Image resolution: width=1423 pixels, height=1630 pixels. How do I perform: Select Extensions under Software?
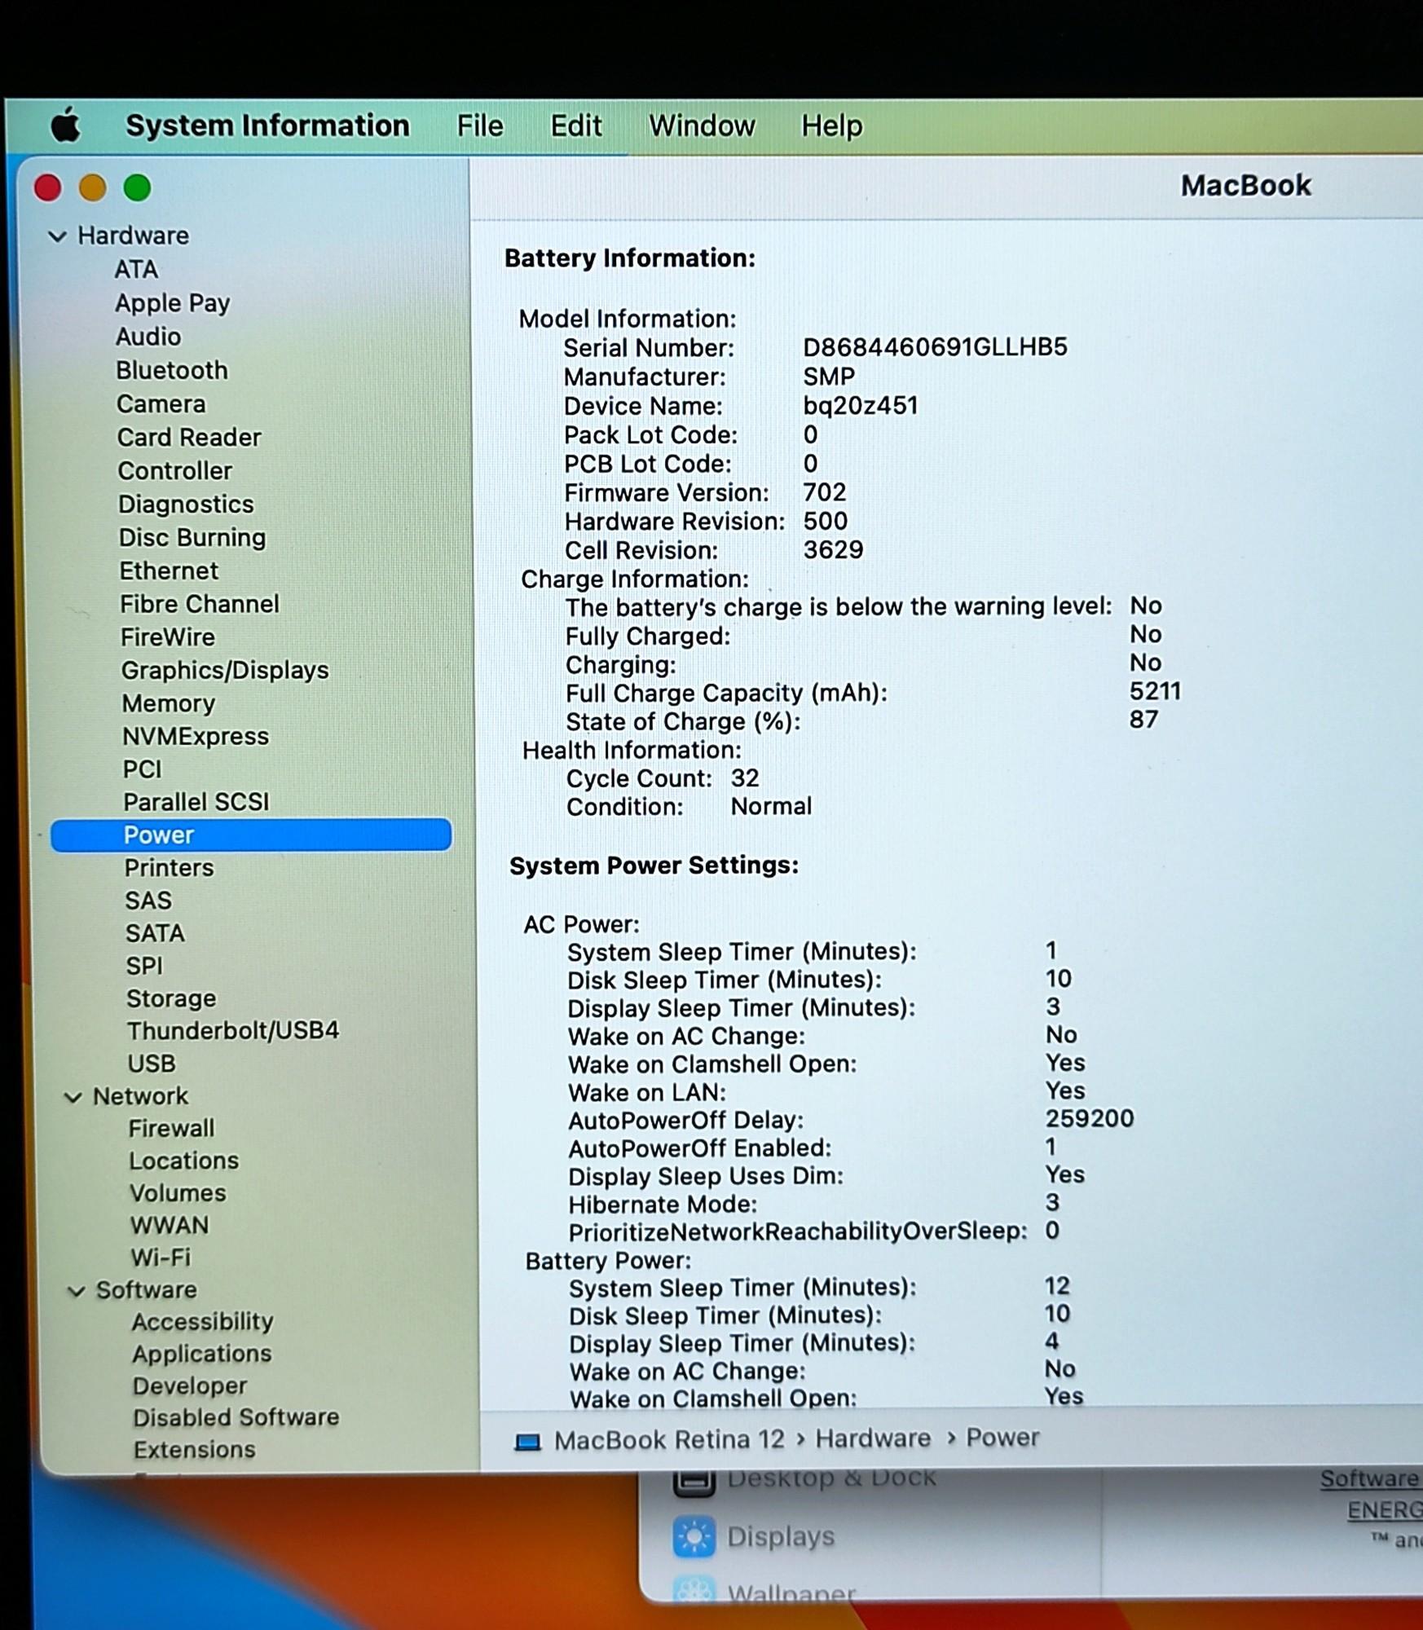click(x=195, y=1450)
